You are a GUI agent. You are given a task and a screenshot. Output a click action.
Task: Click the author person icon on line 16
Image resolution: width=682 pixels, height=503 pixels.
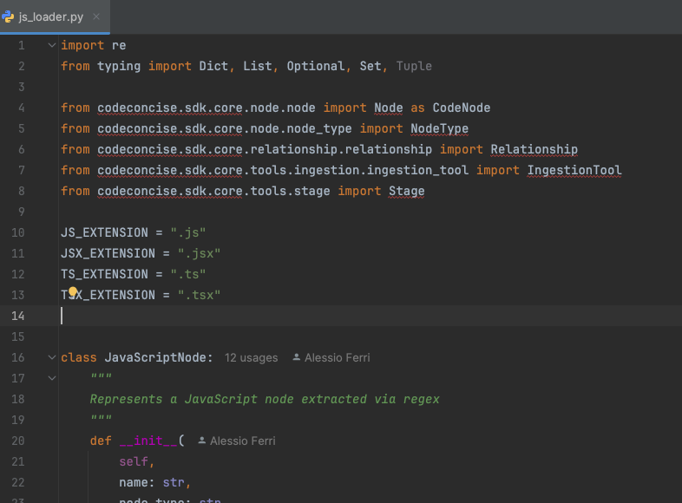[296, 357]
